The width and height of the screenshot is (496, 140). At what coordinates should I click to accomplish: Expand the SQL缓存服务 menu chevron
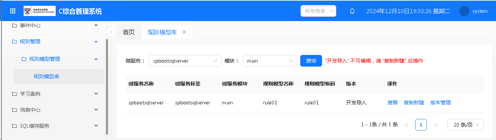(x=96, y=126)
